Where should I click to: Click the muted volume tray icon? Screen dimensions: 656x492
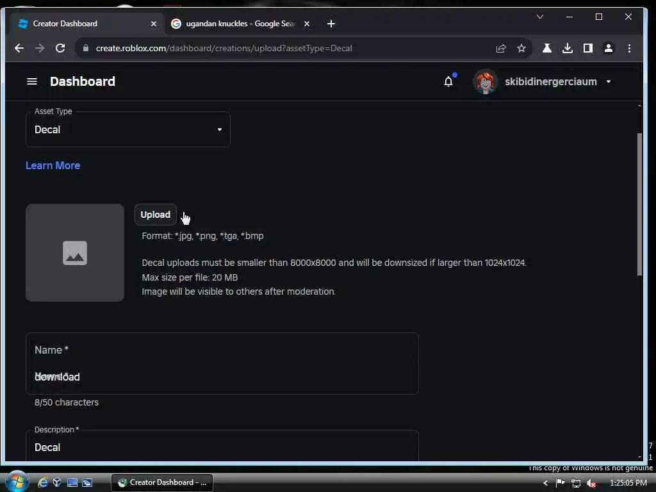tap(591, 483)
